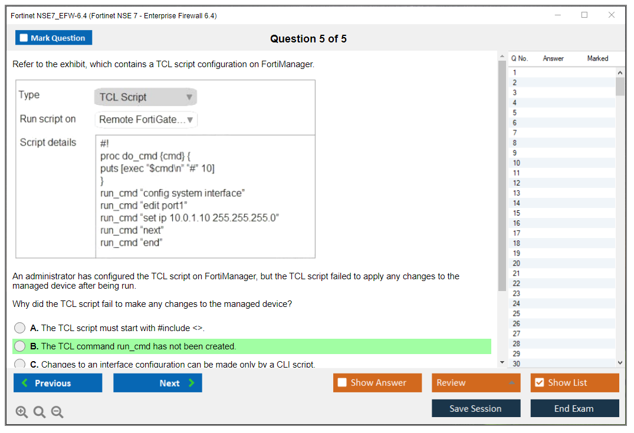The height and width of the screenshot is (433, 634).
Task: Toggle the Mark Question checkbox
Action: point(24,38)
